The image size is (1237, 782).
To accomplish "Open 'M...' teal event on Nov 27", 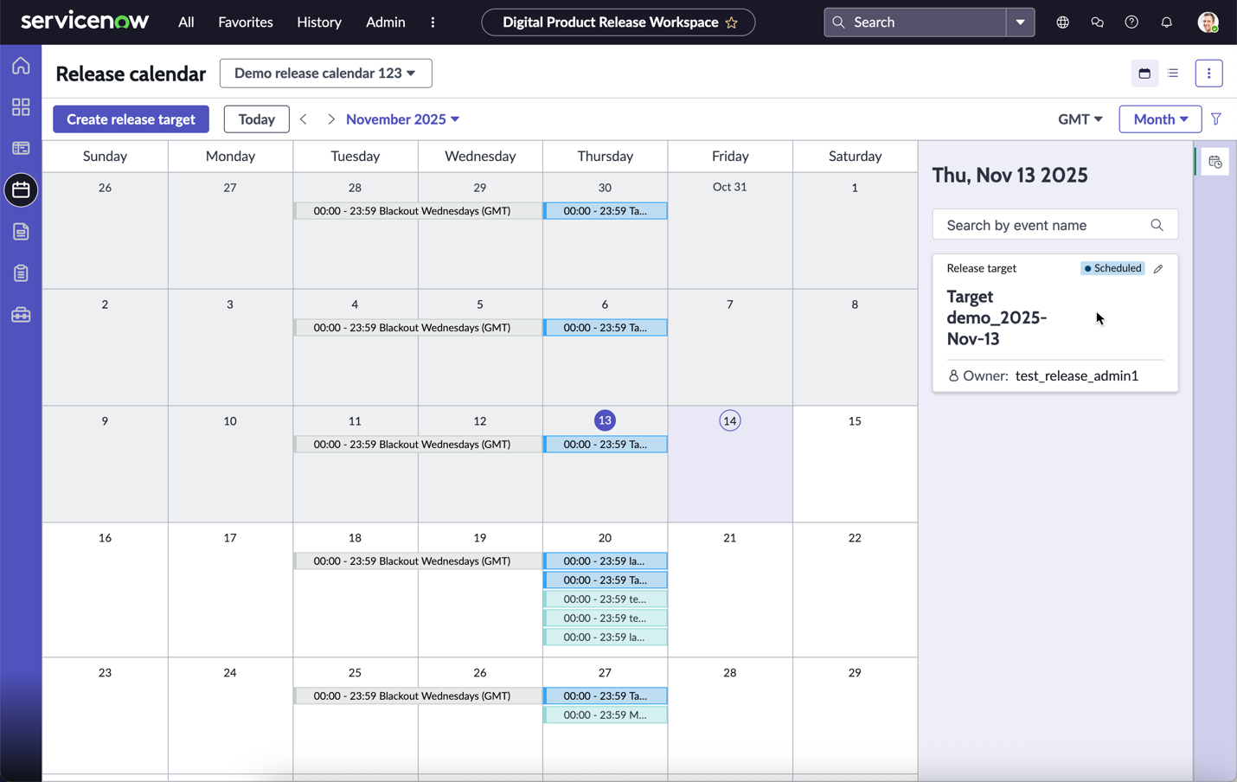I will click(606, 715).
